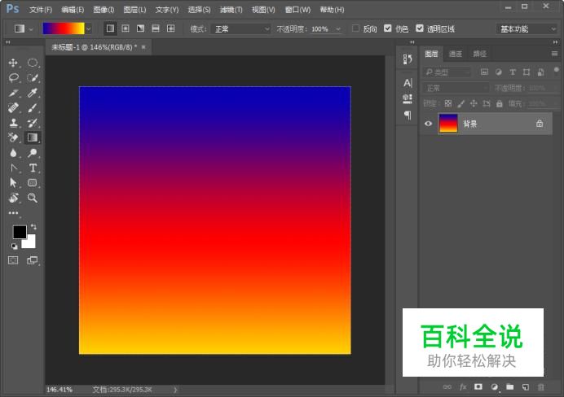This screenshot has width=564, height=397.
Task: Select the Zoom magnifier tool
Action: [33, 198]
